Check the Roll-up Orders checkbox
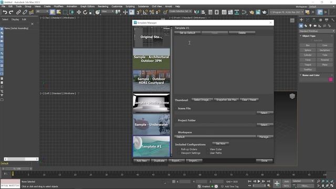The height and width of the screenshot is (189, 336). tap(178, 149)
